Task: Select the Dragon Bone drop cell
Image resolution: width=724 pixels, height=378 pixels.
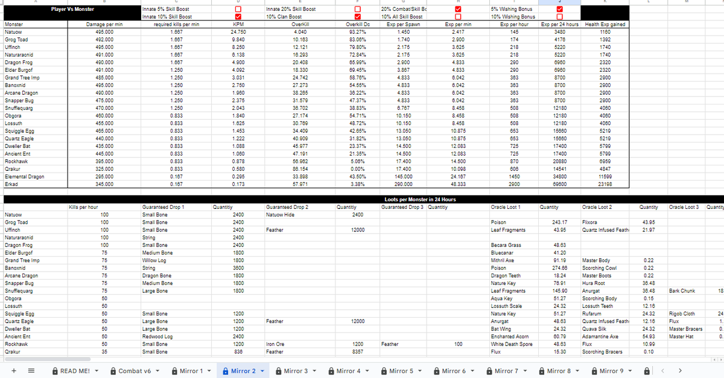Action: point(176,275)
